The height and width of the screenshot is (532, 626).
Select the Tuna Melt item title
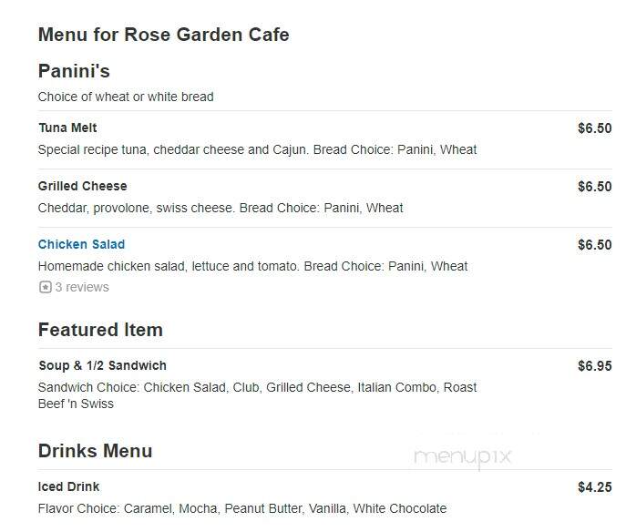click(x=67, y=128)
